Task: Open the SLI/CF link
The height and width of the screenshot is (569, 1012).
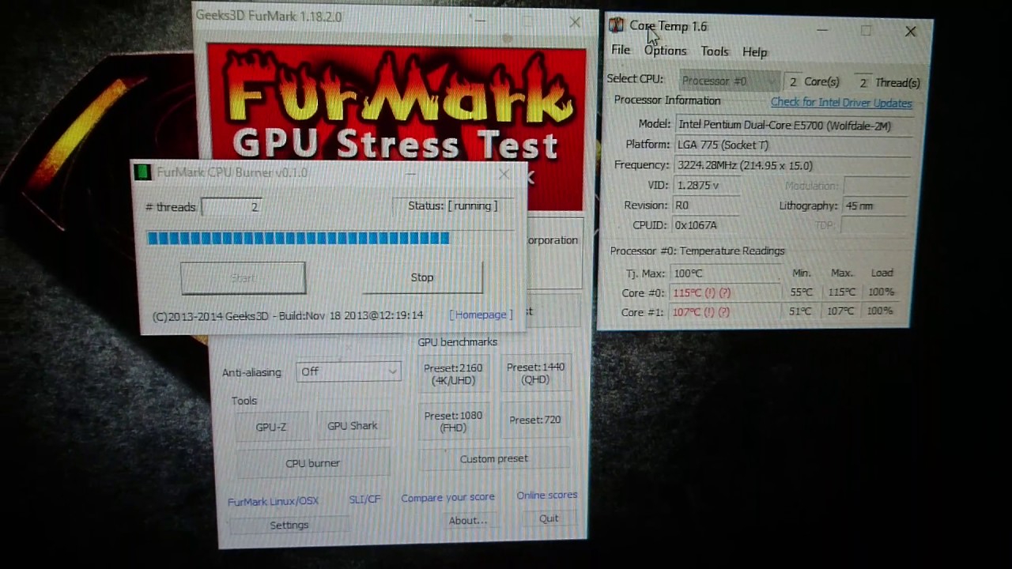Action: 364,499
